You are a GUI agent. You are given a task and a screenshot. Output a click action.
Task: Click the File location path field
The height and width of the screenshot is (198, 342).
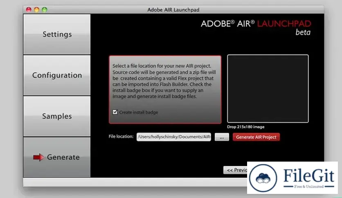(173, 137)
